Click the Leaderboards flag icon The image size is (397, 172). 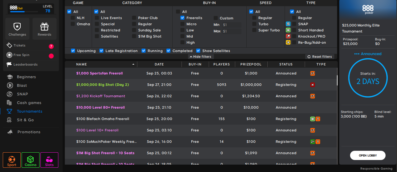coord(9,65)
